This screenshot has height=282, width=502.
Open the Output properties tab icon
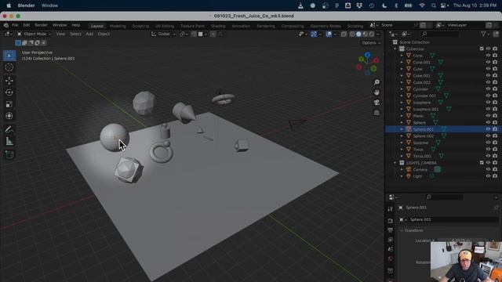pyautogui.click(x=391, y=230)
